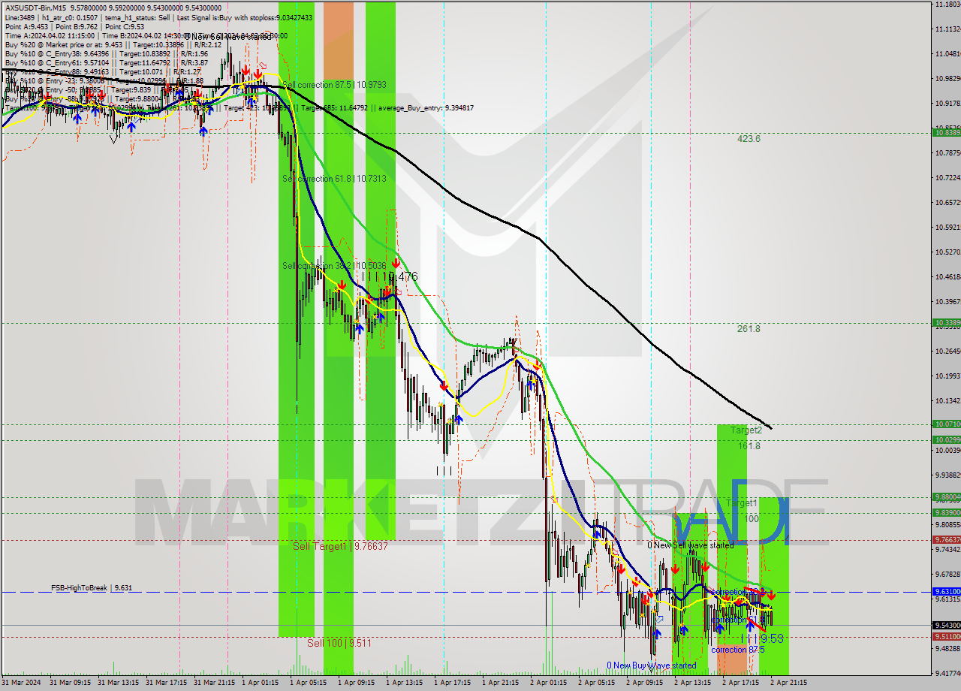The height and width of the screenshot is (691, 961).
Task: Click the '2 Apr 09:15' time axis label
Action: click(x=646, y=683)
